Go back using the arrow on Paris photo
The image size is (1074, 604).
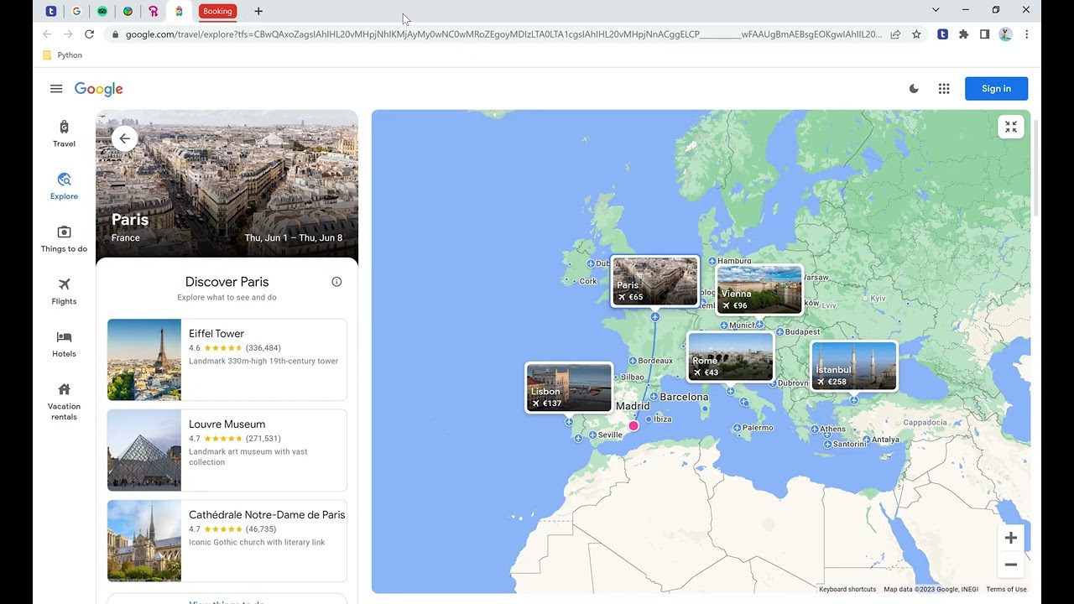click(x=124, y=138)
